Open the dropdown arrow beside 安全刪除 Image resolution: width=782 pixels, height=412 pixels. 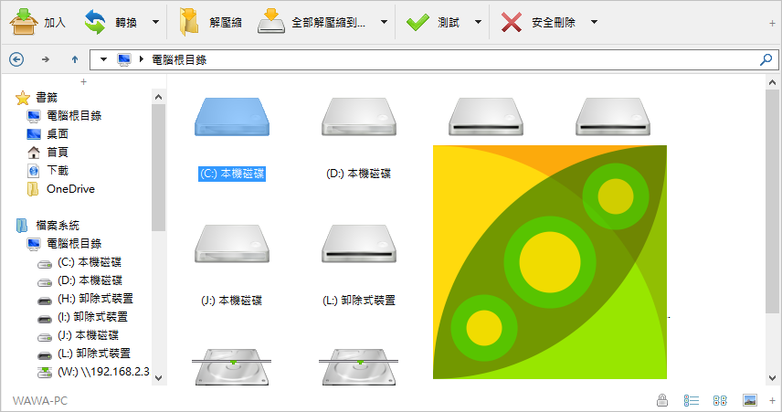tap(594, 22)
